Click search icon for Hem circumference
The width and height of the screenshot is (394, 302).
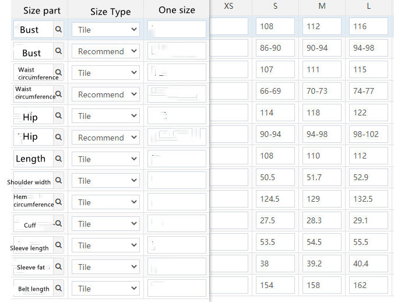pyautogui.click(x=58, y=202)
